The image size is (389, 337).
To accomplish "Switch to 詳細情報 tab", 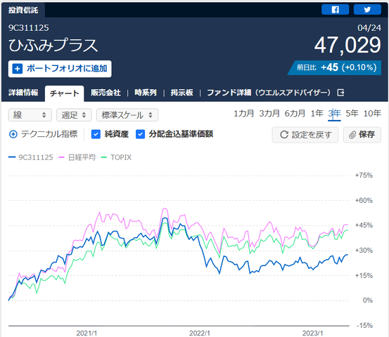I will tap(23, 93).
